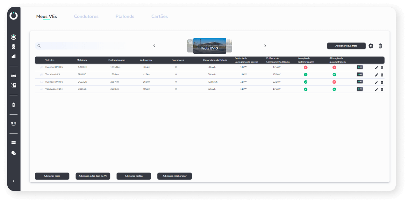Click the Adicionar carro button
This screenshot has height=203, width=408.
pos(52,176)
